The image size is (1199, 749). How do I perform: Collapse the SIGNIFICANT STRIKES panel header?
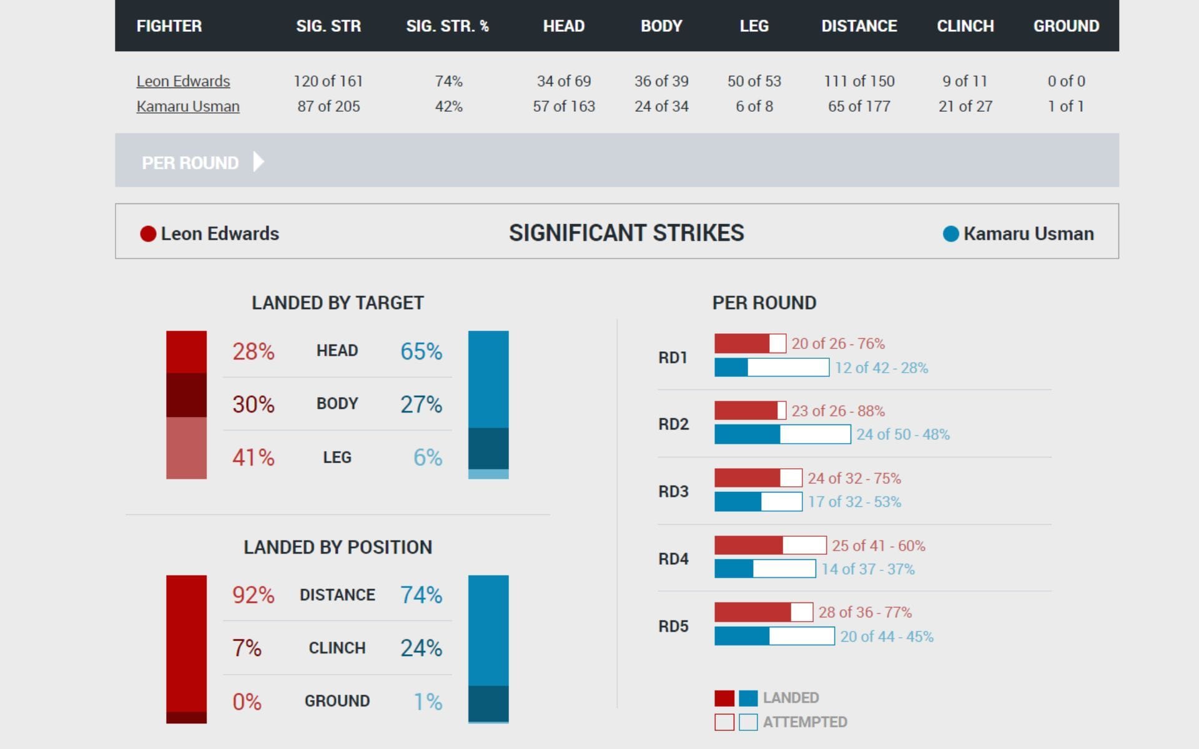[626, 232]
